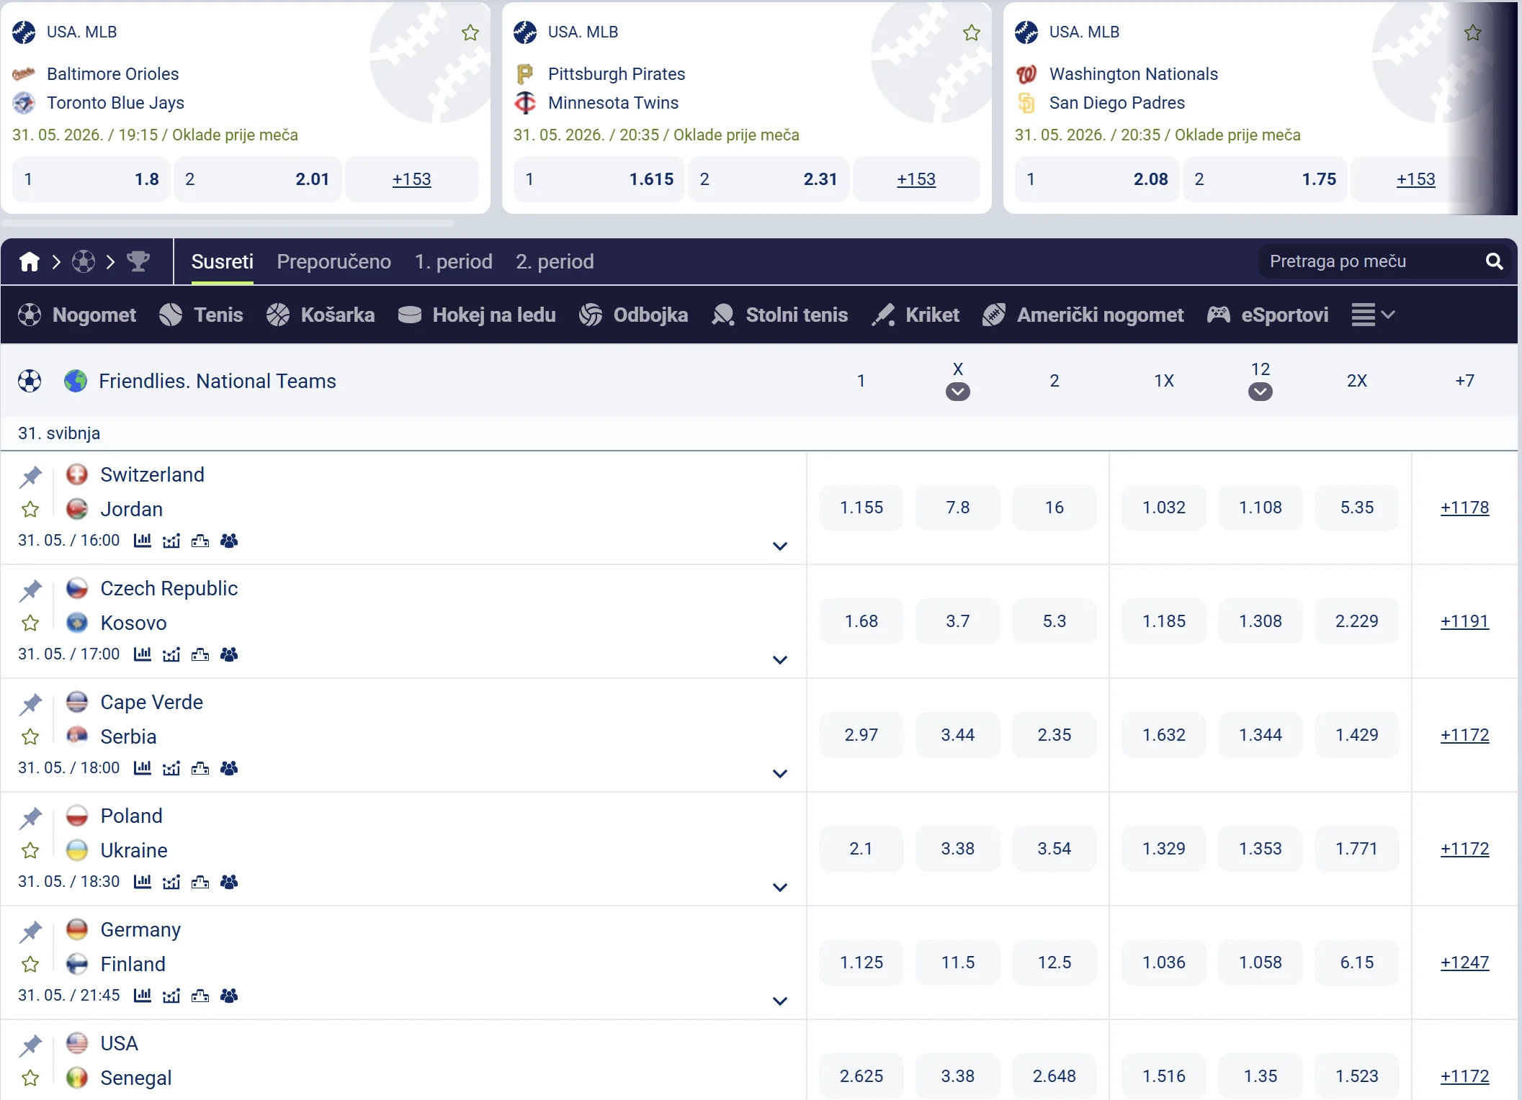Viewport: 1522px width, 1100px height.
Task: Pick odds 2.31 for Minnesota Twins
Action: pos(769,179)
